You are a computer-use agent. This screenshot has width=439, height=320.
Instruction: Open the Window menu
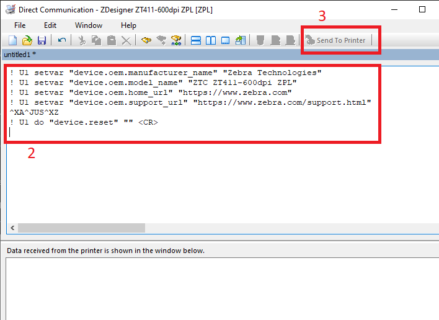(x=89, y=25)
